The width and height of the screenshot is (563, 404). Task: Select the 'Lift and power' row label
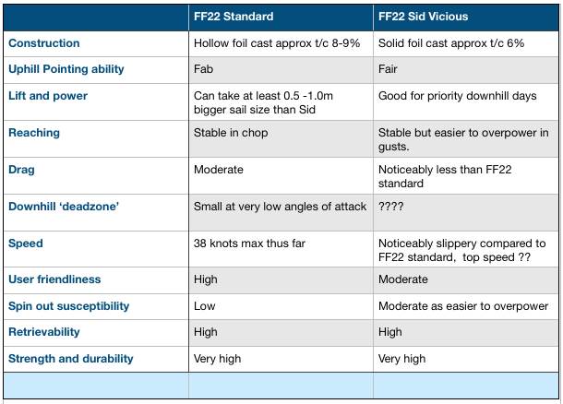[x=47, y=95]
